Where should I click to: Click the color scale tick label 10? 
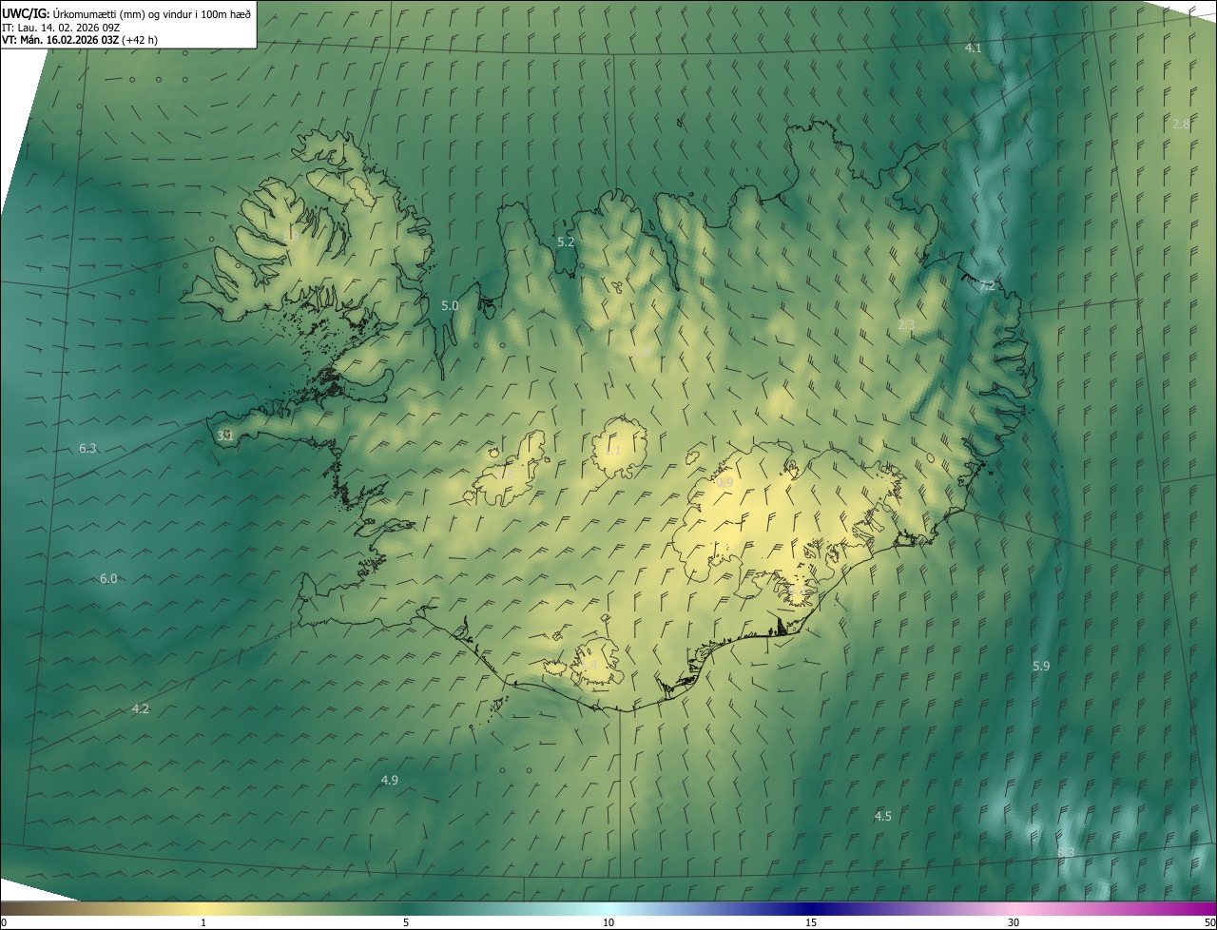tap(608, 922)
